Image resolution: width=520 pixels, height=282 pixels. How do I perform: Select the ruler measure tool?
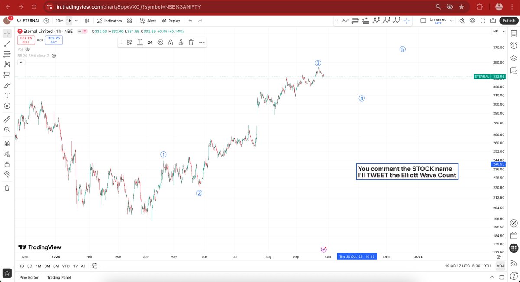point(7,119)
